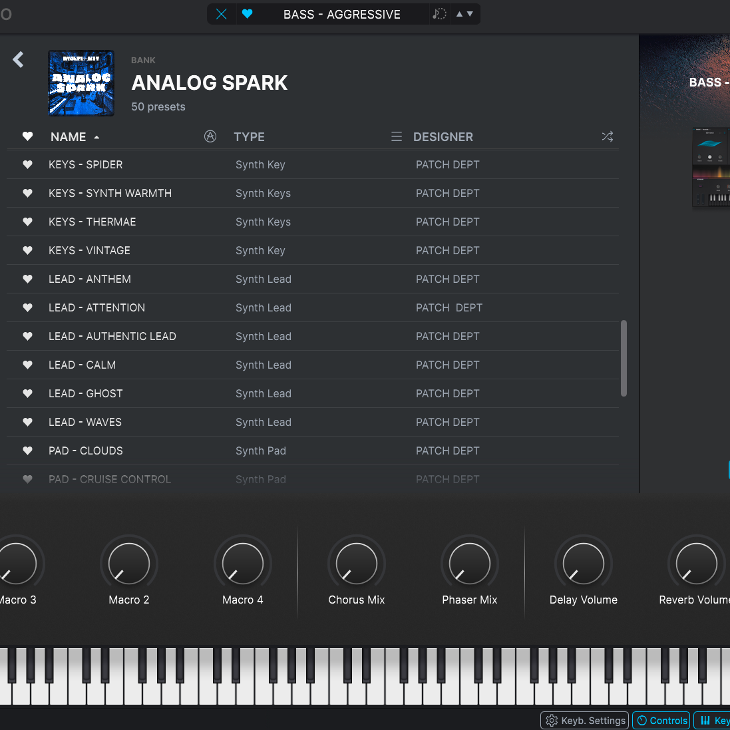Unlike the BASS - AGGRESSIVE preset via the blue heart

click(248, 14)
